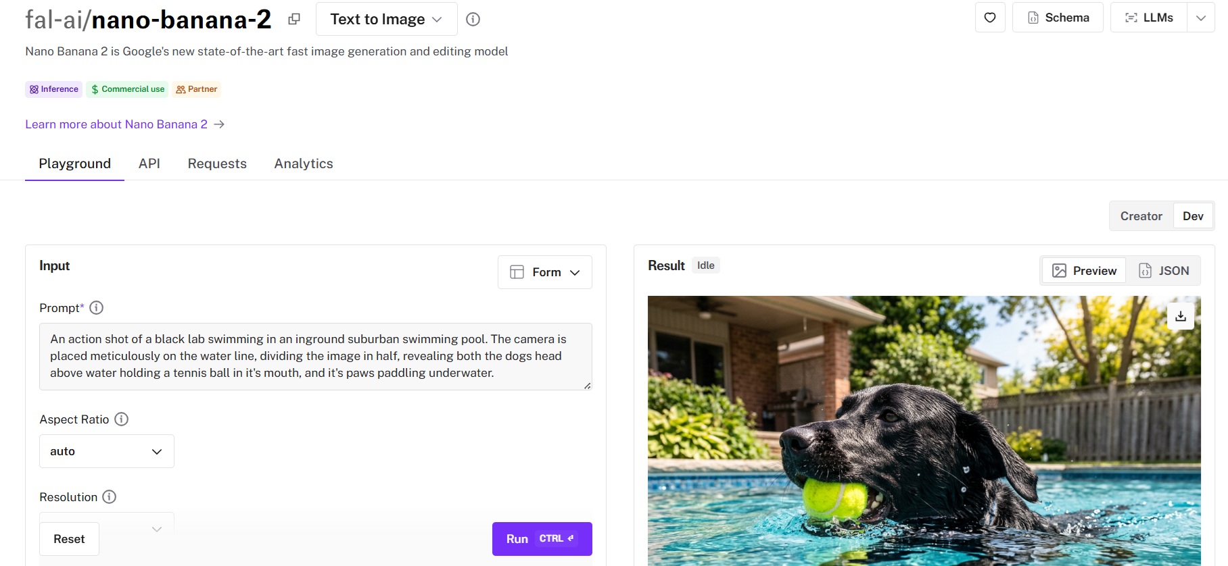Run the image generation
The height and width of the screenshot is (566, 1228).
coord(542,539)
